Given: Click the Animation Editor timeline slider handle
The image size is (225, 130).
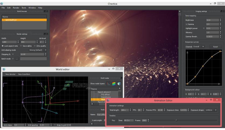Looking at the screenshot, I should tap(177, 120).
